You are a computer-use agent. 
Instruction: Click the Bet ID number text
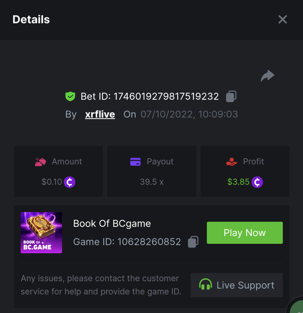166,97
